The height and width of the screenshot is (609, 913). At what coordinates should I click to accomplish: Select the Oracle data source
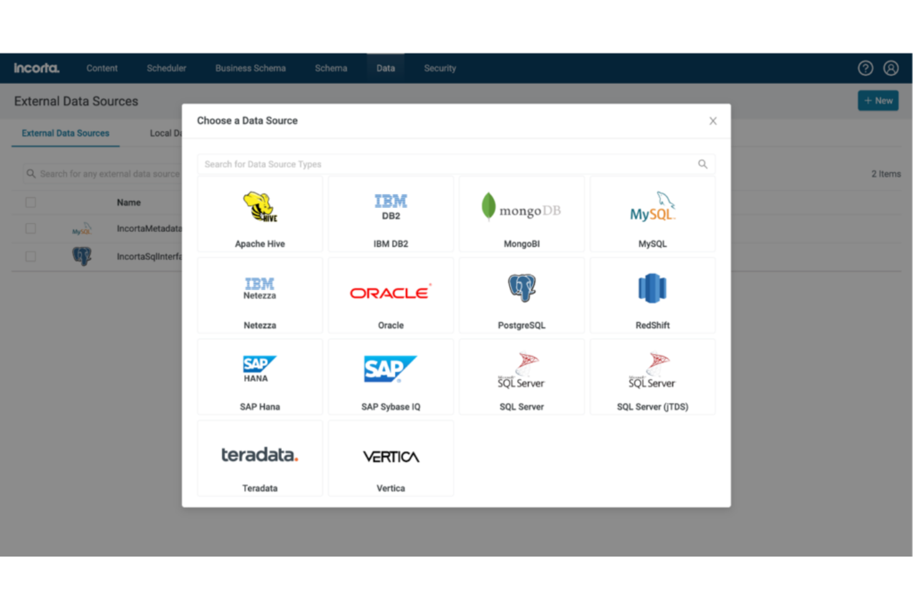(390, 296)
